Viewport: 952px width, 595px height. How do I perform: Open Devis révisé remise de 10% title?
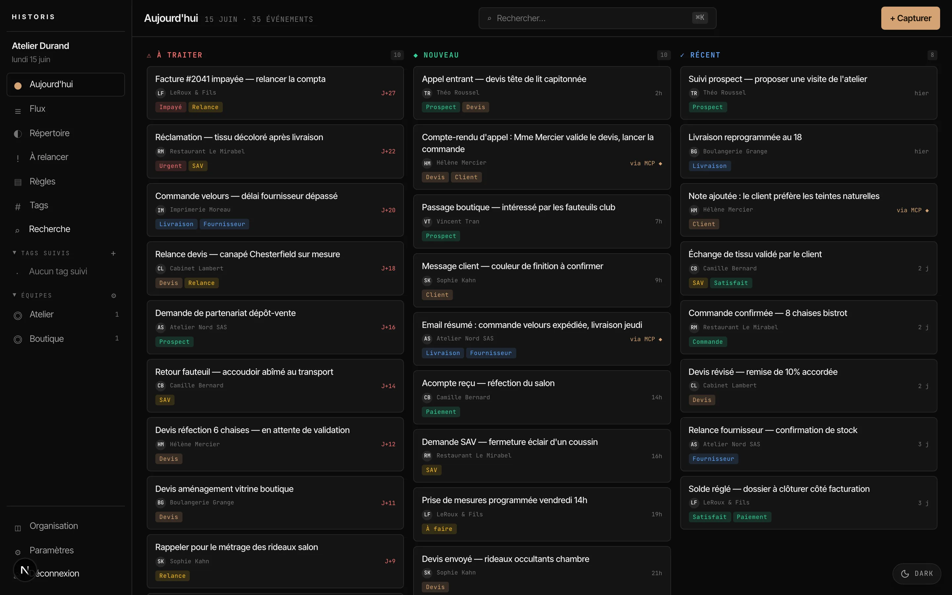(763, 372)
